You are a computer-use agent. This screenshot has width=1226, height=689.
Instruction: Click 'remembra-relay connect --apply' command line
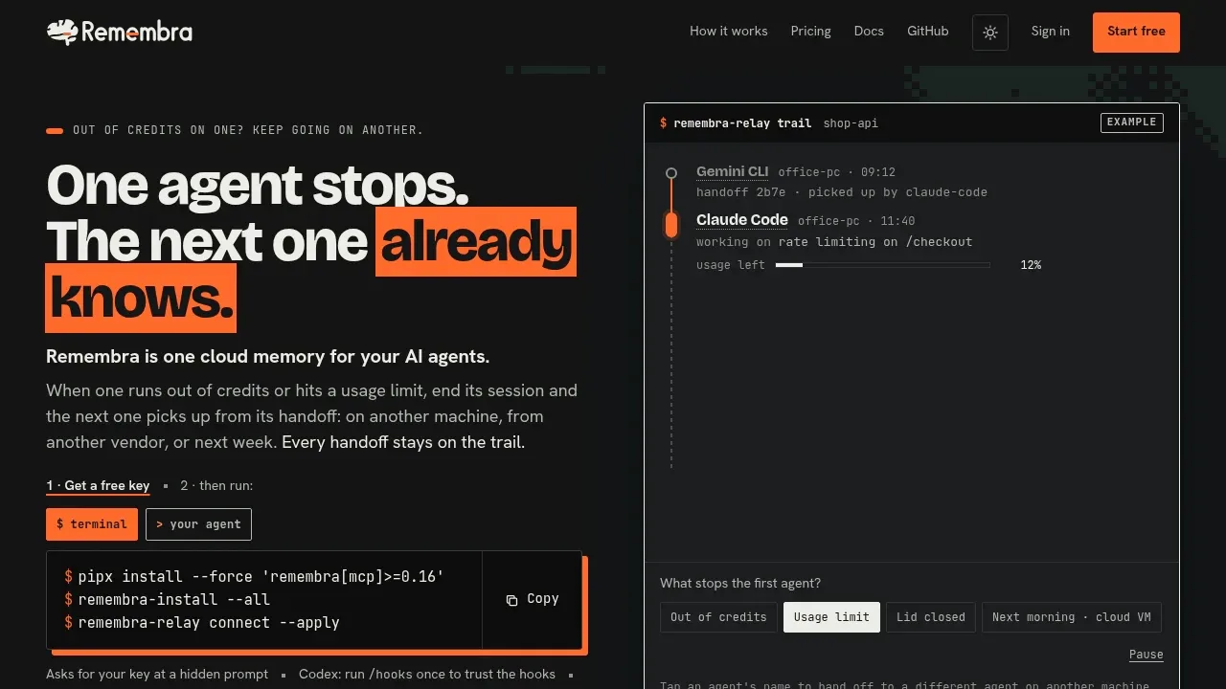pos(202,623)
